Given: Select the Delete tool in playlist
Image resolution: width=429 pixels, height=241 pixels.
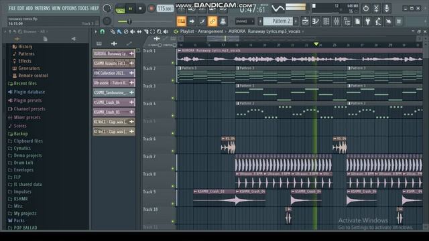Looking at the screenshot, I should pyautogui.click(x=126, y=31).
